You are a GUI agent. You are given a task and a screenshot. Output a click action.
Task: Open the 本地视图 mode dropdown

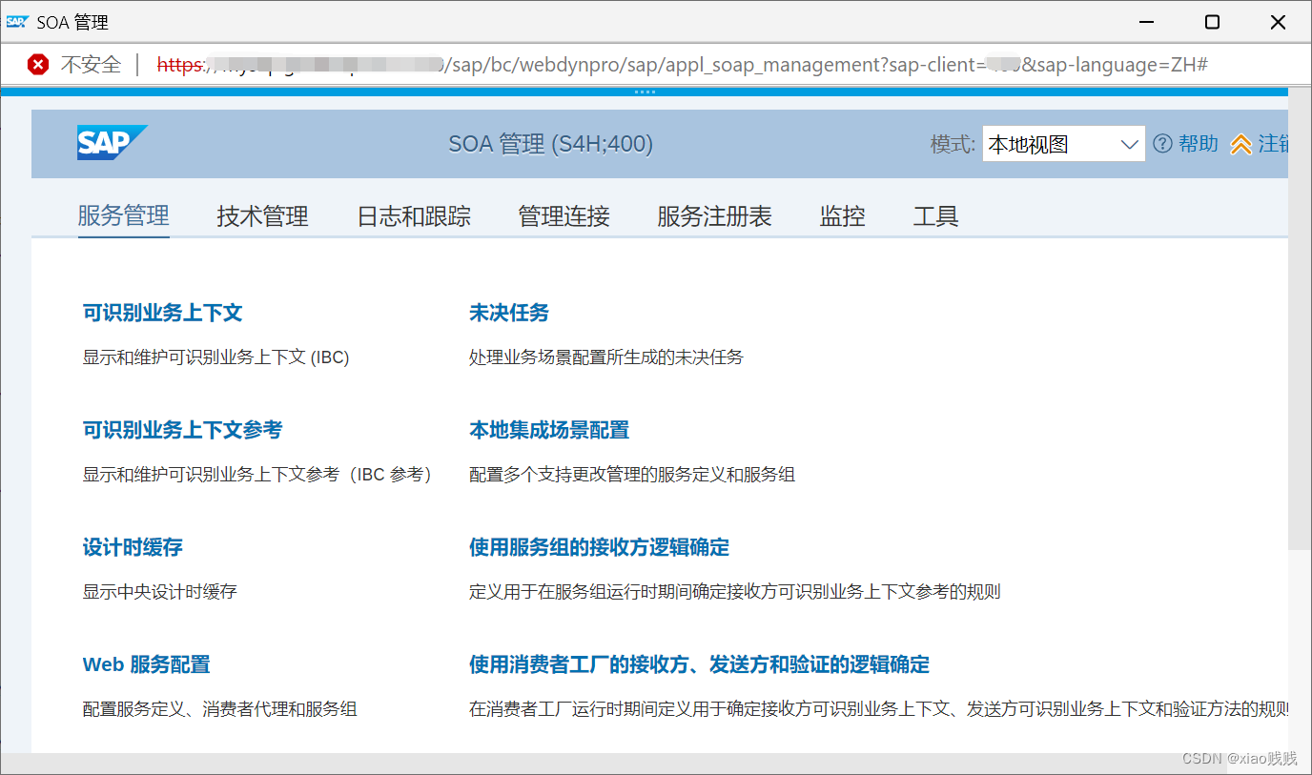click(1063, 145)
